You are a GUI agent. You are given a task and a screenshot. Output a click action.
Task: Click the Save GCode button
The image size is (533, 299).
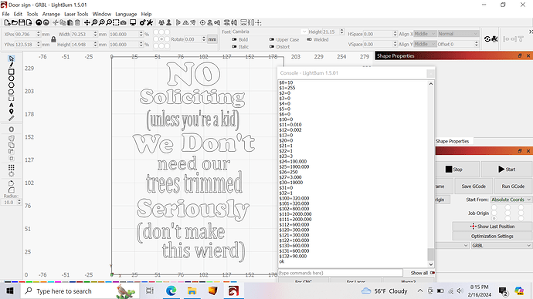point(474,186)
